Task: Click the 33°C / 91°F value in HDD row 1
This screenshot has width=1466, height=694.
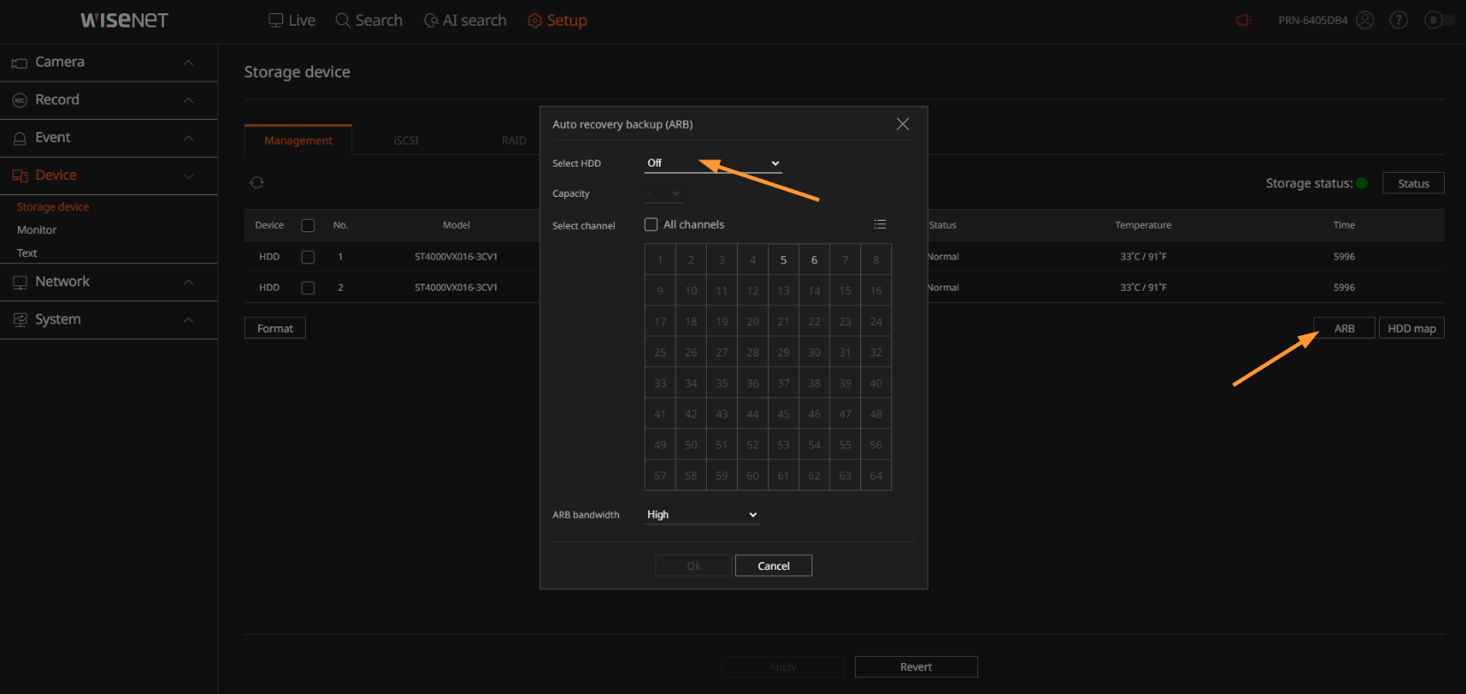Action: tap(1143, 257)
